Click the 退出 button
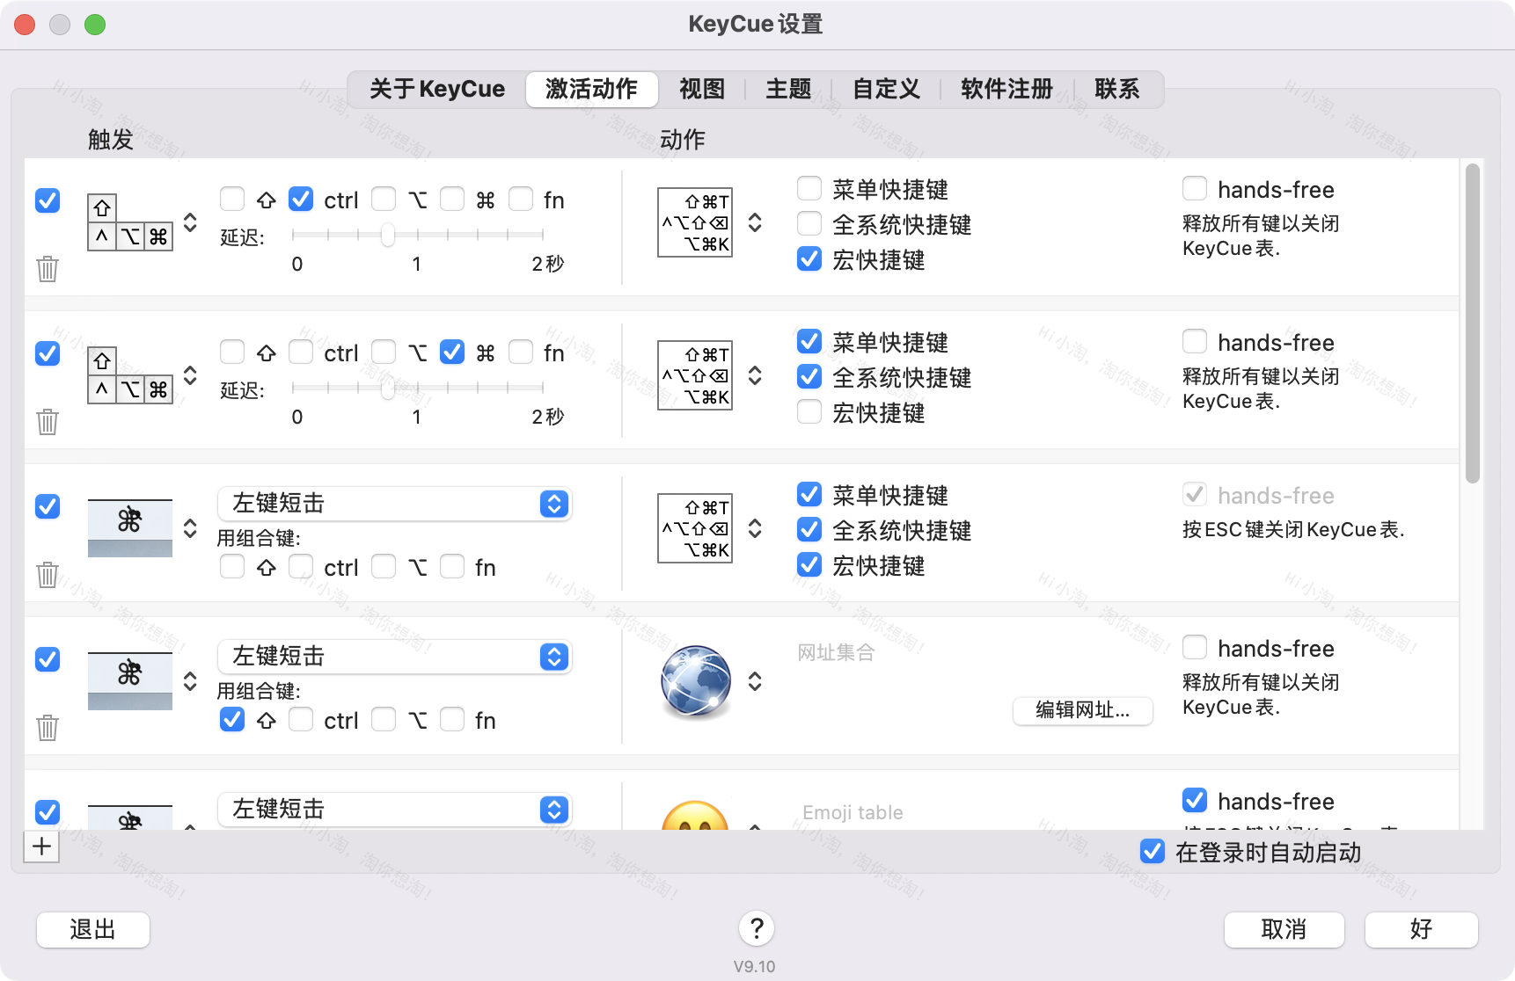Image resolution: width=1515 pixels, height=981 pixels. click(92, 929)
